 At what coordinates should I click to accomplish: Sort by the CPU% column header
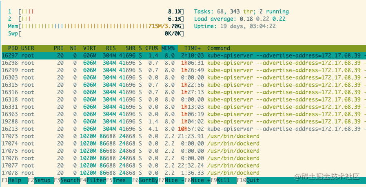tap(152, 48)
